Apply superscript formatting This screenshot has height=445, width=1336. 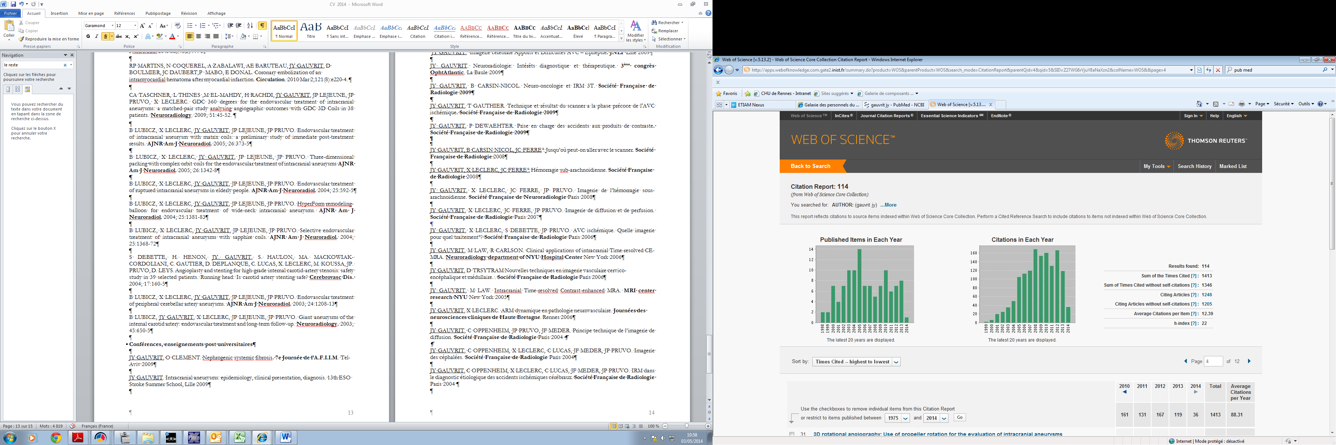136,36
